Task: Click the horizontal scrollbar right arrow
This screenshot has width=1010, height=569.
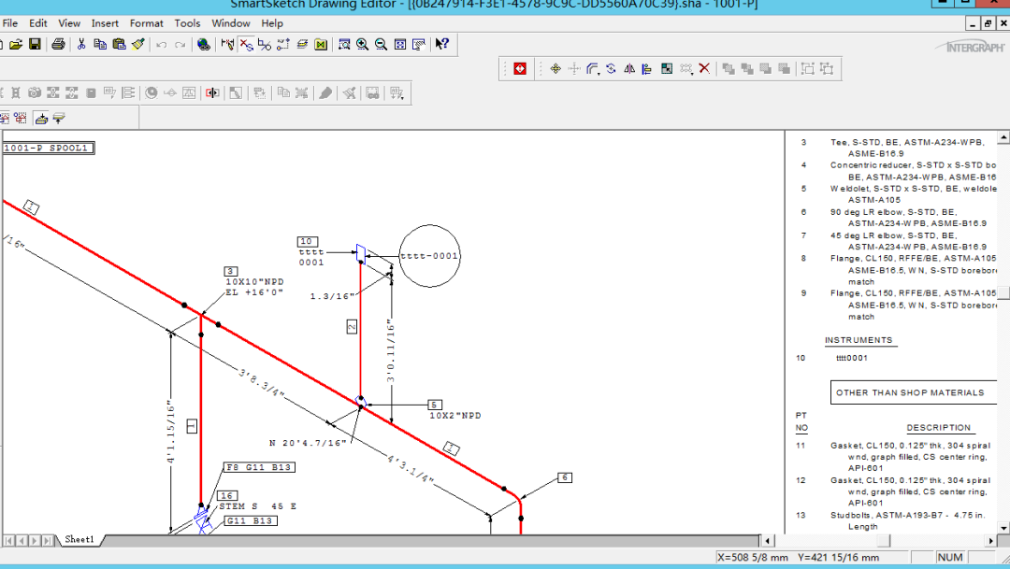Action: (x=991, y=541)
